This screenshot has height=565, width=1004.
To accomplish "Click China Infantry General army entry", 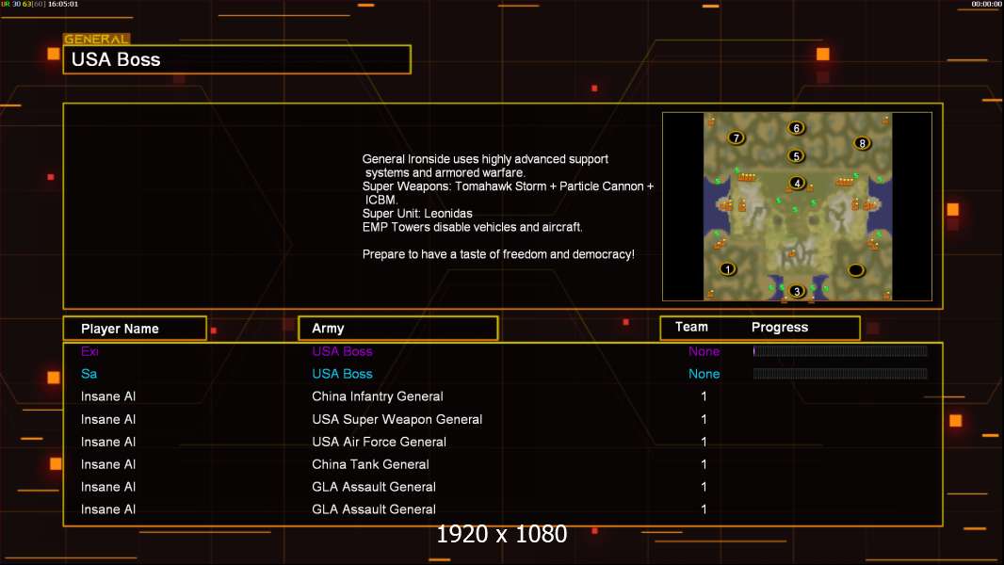I will [x=377, y=396].
